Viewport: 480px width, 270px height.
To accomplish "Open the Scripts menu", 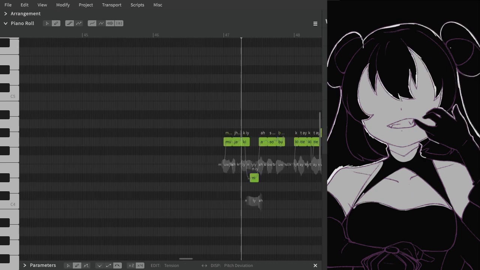I will tap(137, 5).
